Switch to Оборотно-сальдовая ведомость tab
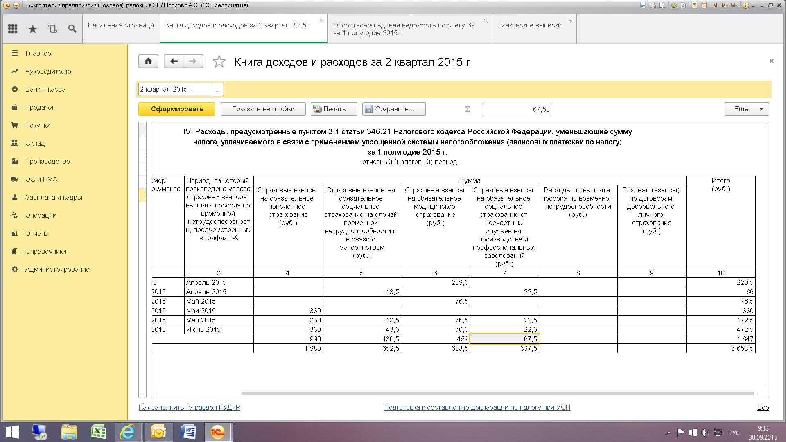786x442 pixels. click(x=404, y=29)
